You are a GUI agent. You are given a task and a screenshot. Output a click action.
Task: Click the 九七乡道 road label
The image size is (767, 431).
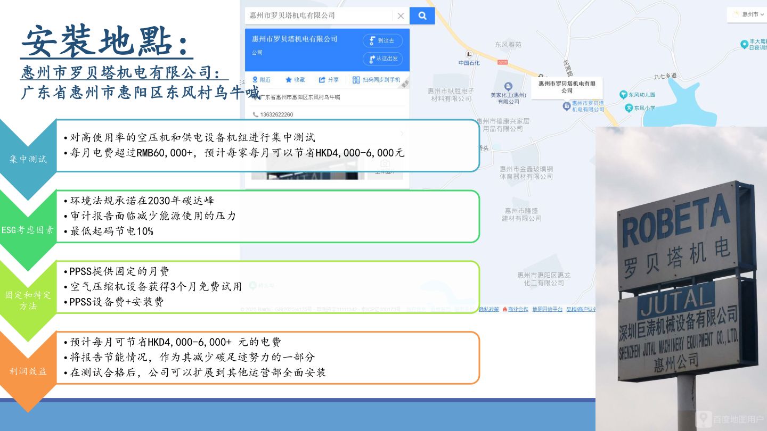tap(665, 76)
